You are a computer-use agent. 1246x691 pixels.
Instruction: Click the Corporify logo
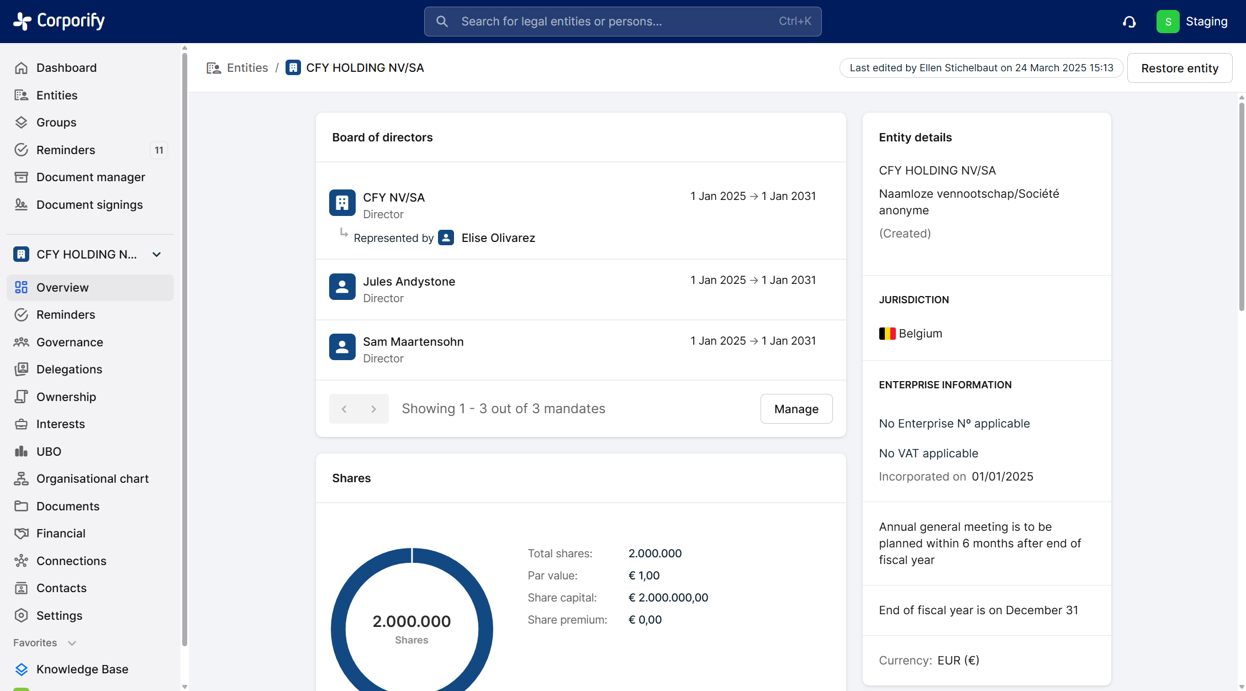[x=59, y=21]
